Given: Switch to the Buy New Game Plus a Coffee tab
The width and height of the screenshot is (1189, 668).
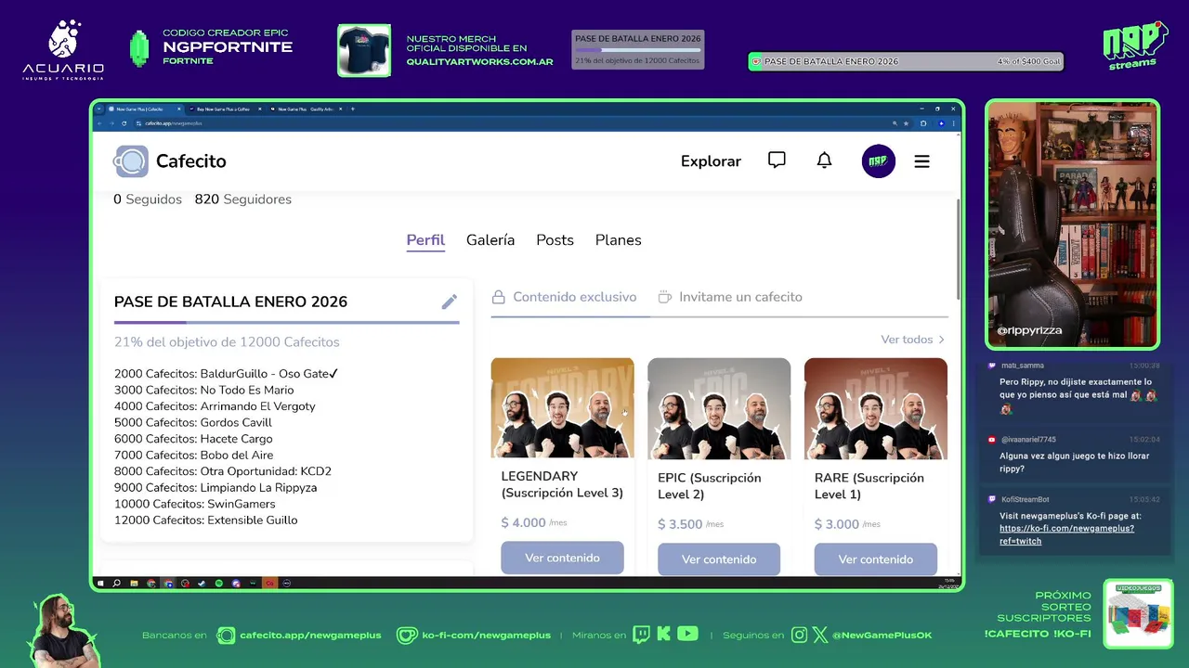Looking at the screenshot, I should (225, 109).
